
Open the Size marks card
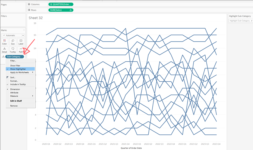[13, 42]
